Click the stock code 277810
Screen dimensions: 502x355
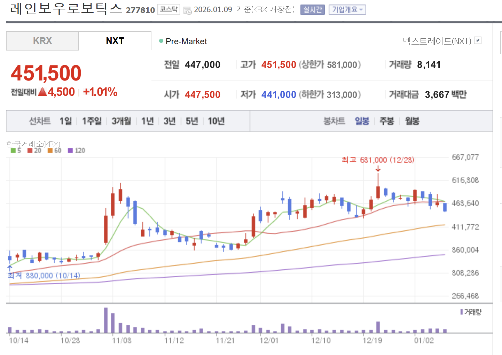click(140, 10)
